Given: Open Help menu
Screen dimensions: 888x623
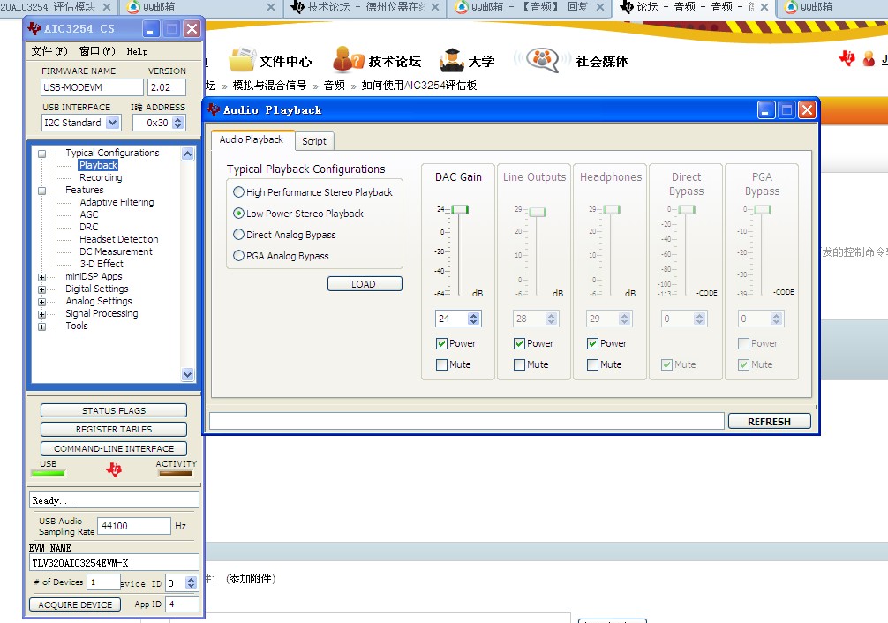Looking at the screenshot, I should [137, 51].
